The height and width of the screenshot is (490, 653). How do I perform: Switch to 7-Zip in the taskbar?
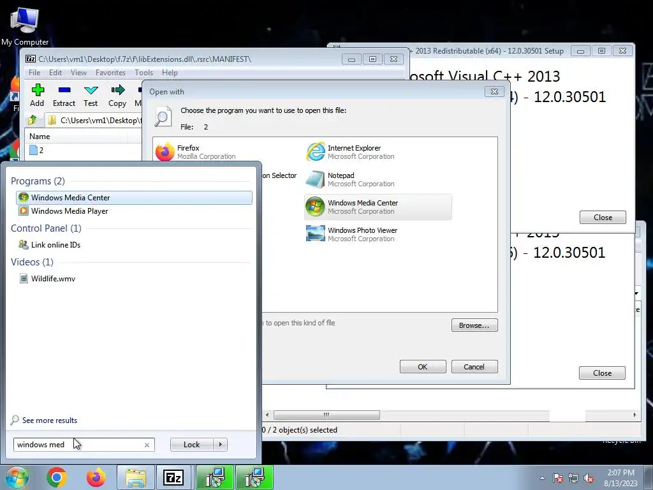(173, 477)
